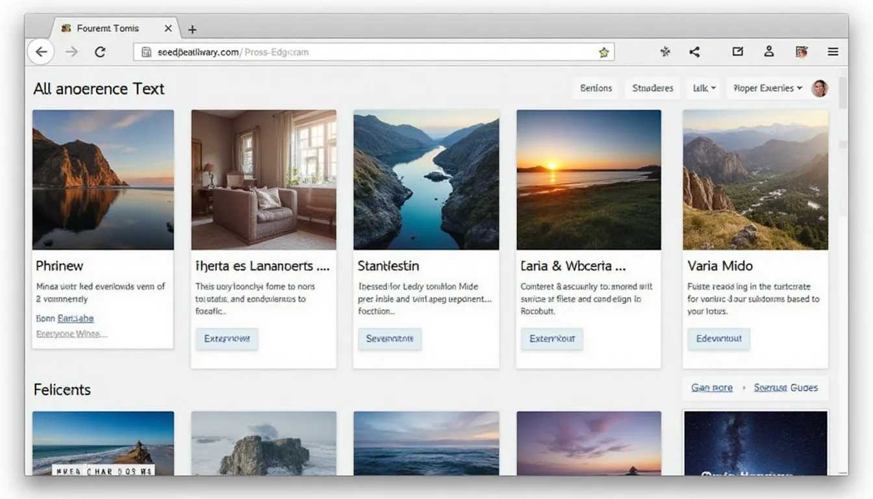Open the ocean horizon dusk thumbnail
873x499 pixels.
[x=426, y=443]
